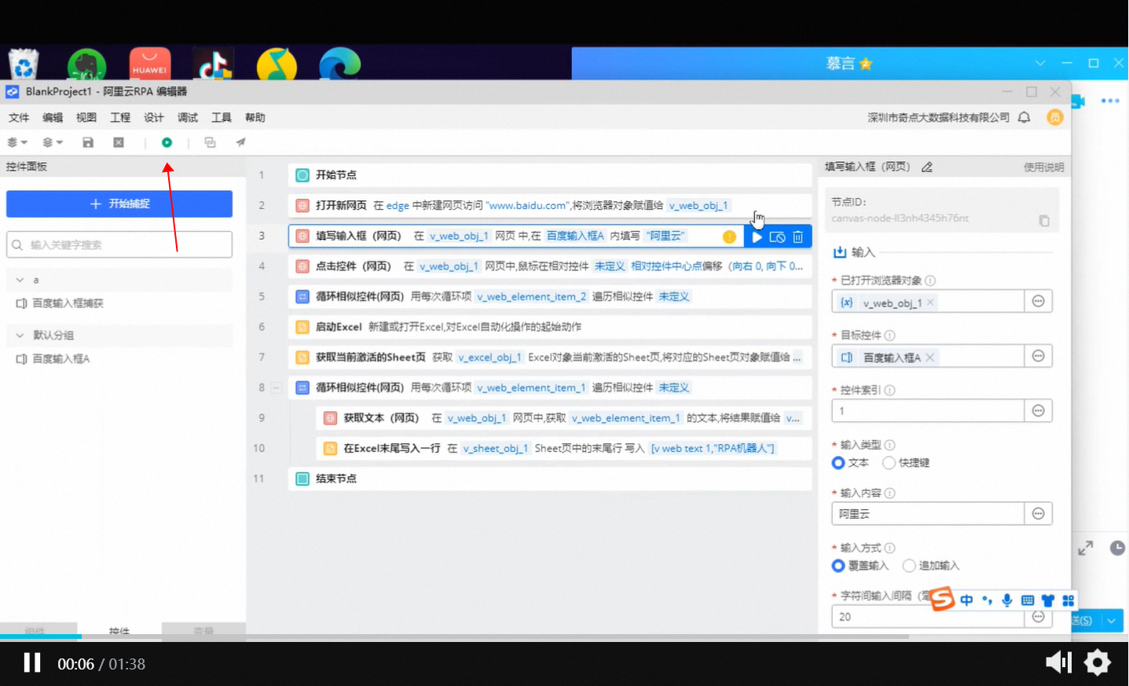The height and width of the screenshot is (686, 1129).
Task: Click the Sogou input method S logo
Action: (x=942, y=599)
